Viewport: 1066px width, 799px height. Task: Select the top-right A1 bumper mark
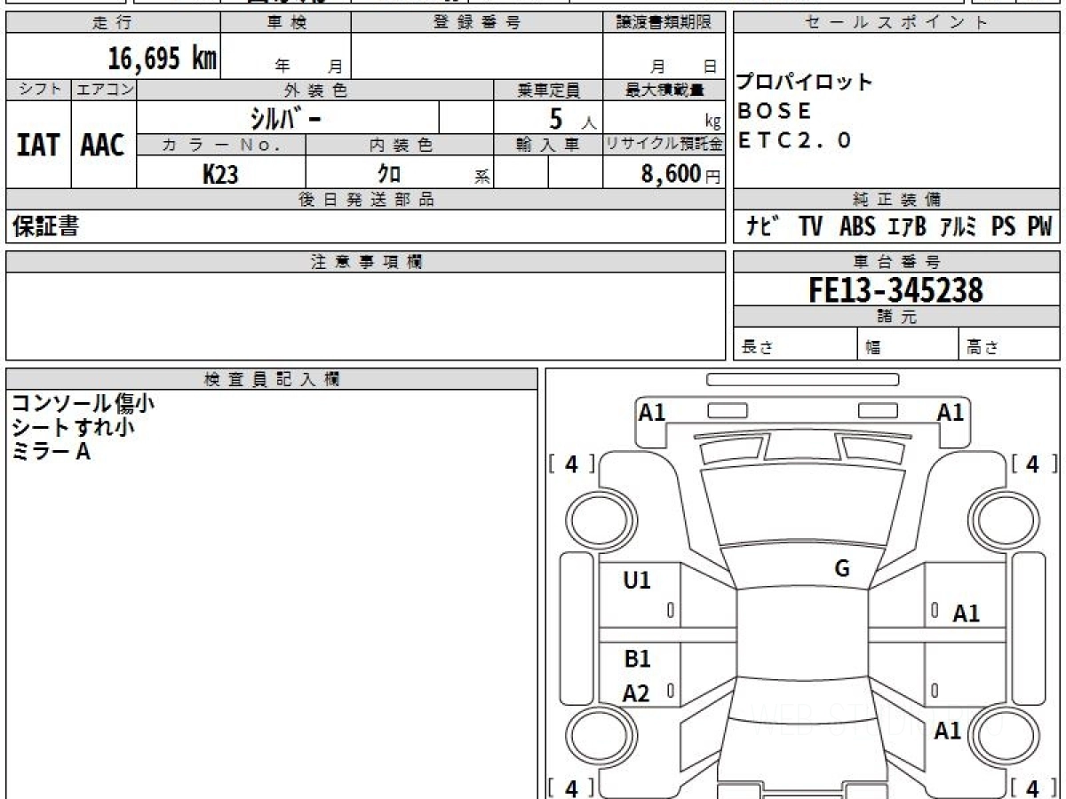[x=951, y=412]
